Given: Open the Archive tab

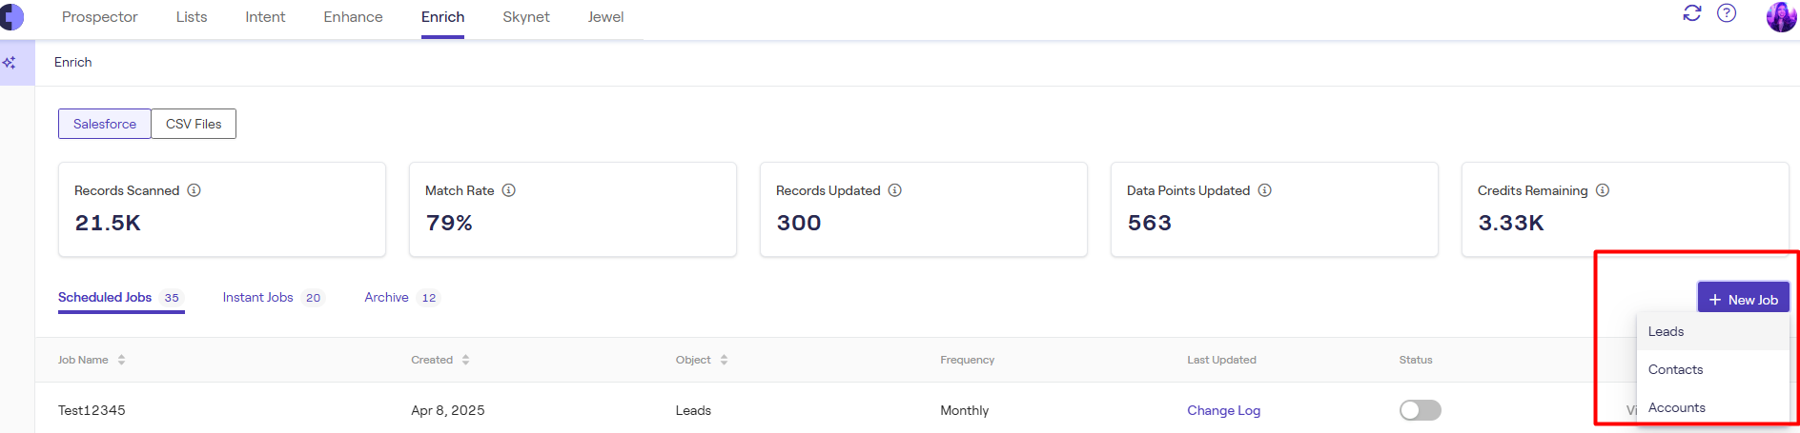Looking at the screenshot, I should (387, 298).
